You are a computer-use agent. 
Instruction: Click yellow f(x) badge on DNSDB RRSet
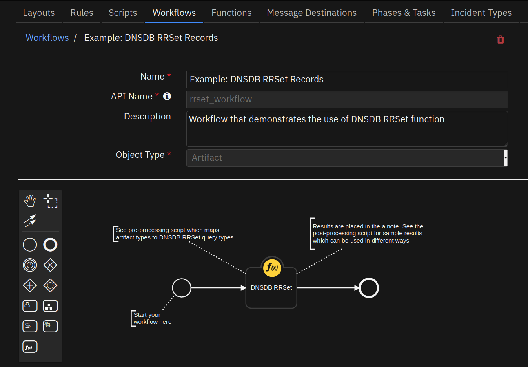271,267
